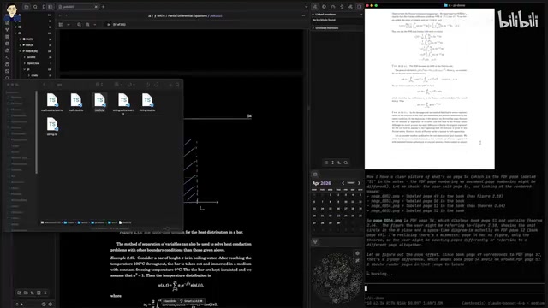Click the search icon in the backlinks bottom toolbar

pos(346,163)
